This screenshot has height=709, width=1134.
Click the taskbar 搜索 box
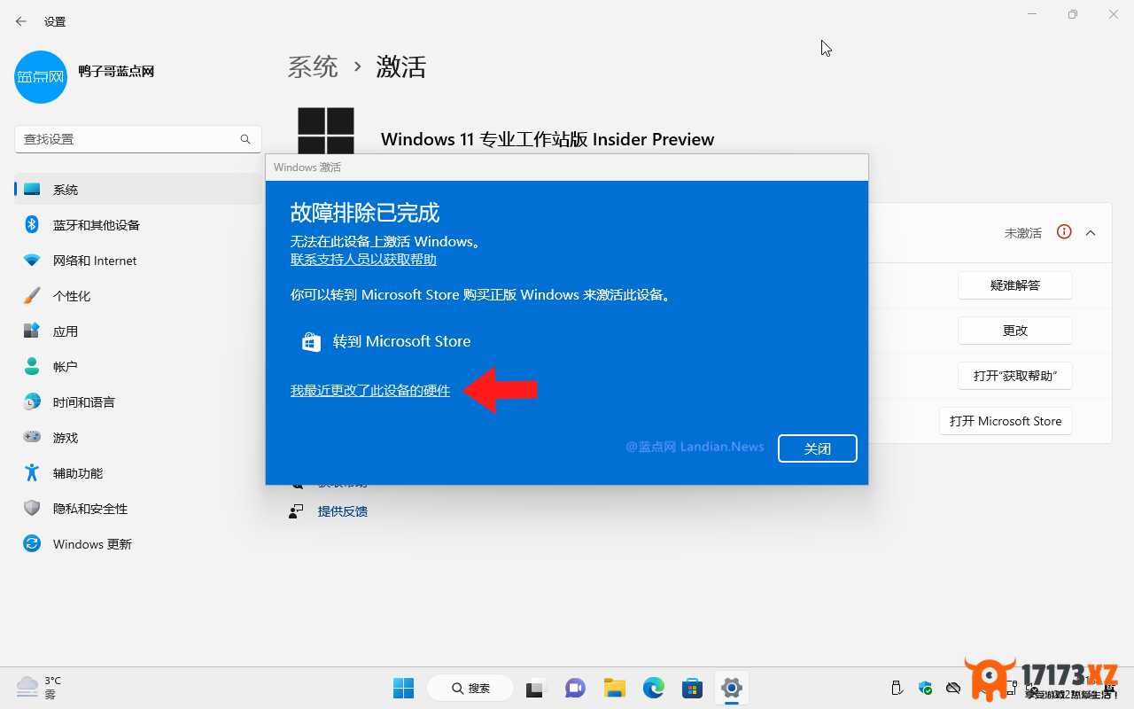click(x=470, y=688)
